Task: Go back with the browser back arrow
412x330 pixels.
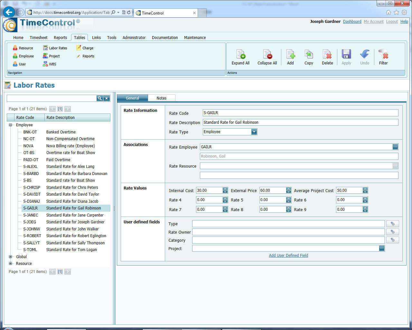Action: pos(9,12)
